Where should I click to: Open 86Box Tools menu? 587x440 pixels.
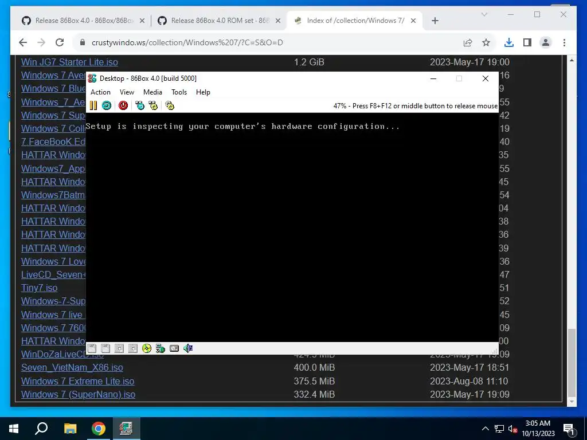point(179,92)
